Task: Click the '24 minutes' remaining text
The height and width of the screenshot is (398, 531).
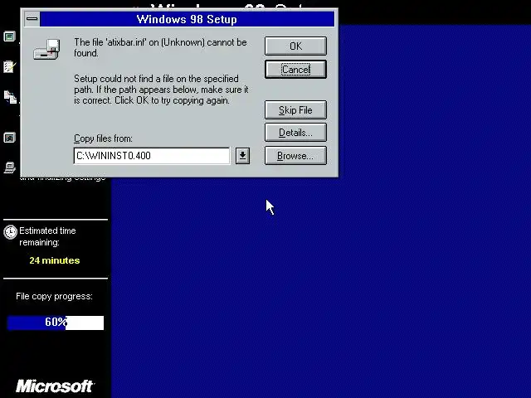Action: pos(55,260)
